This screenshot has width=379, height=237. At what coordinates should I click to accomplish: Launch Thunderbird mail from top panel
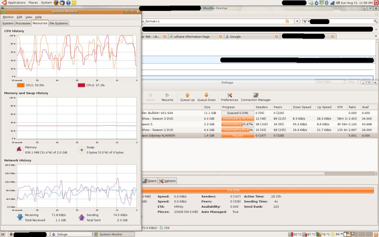pos(62,3)
